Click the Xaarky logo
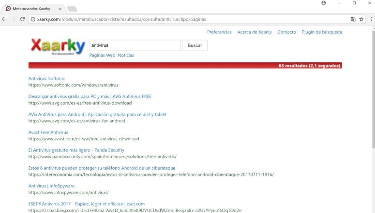Image resolution: width=375 pixels, height=213 pixels. tap(58, 46)
